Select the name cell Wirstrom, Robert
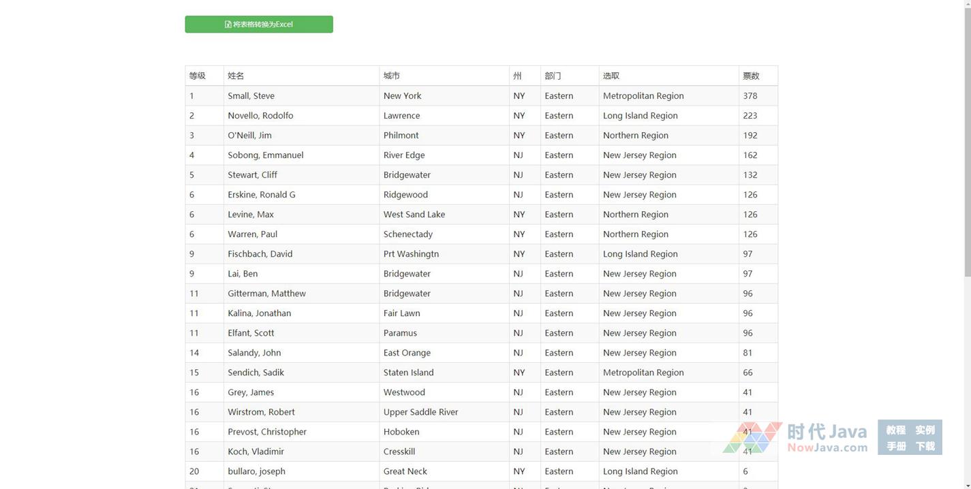 [301, 412]
